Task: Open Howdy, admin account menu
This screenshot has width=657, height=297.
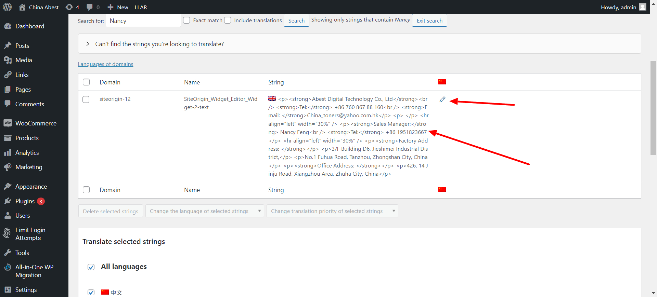Action: (623, 7)
